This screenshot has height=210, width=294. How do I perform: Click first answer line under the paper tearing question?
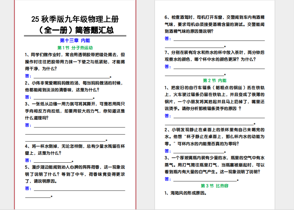pos(79,126)
